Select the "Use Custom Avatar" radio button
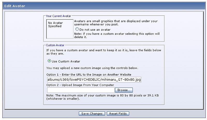The image size is (207, 120). click(x=49, y=61)
